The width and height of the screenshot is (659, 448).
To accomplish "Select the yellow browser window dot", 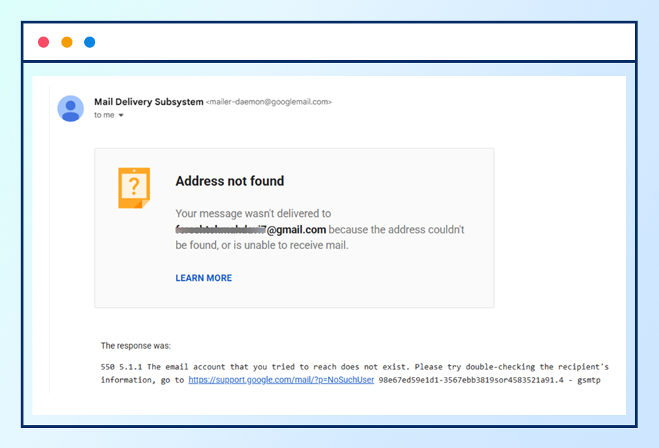I will coord(66,41).
